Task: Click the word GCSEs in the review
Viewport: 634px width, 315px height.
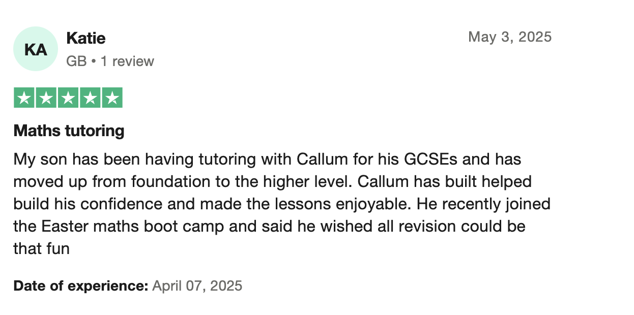Action: point(430,159)
